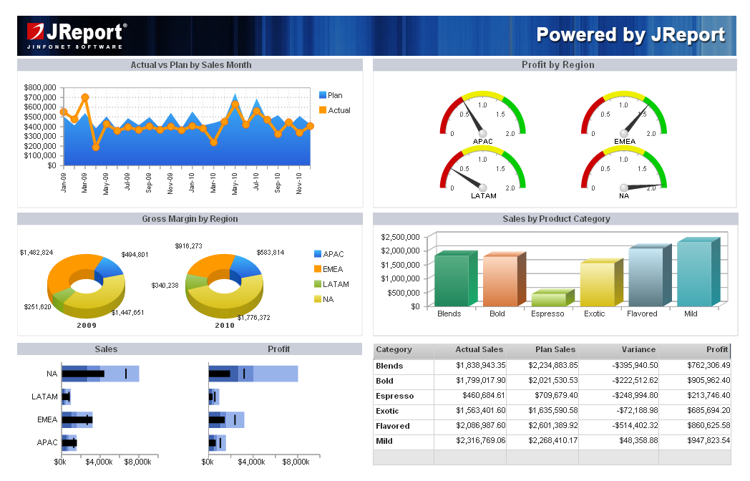
Task: Click the short Espresso bar
Action: (x=553, y=298)
